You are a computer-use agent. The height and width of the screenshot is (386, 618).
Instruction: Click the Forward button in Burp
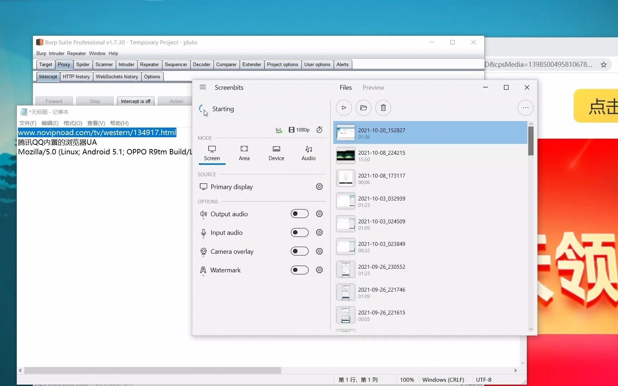point(54,101)
